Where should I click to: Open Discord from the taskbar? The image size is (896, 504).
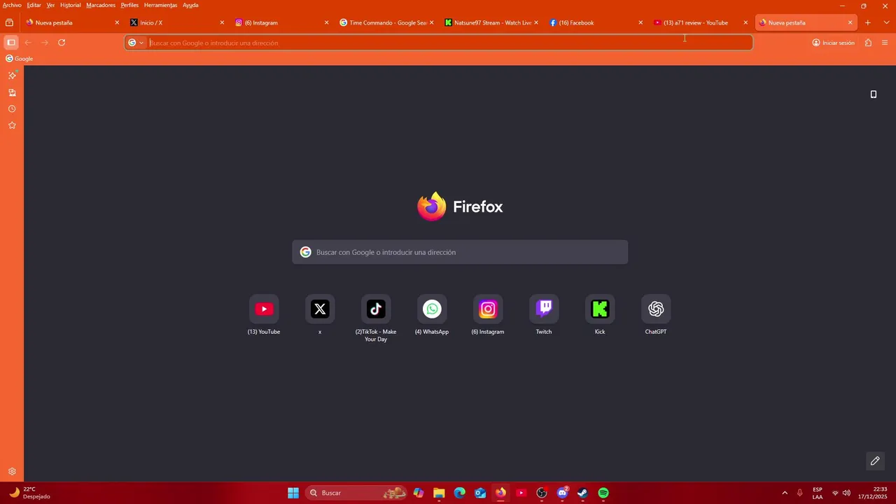click(562, 493)
